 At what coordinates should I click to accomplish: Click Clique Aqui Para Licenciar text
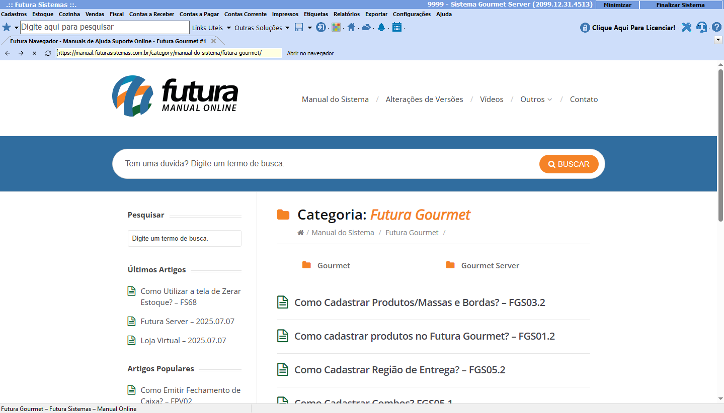pos(633,28)
